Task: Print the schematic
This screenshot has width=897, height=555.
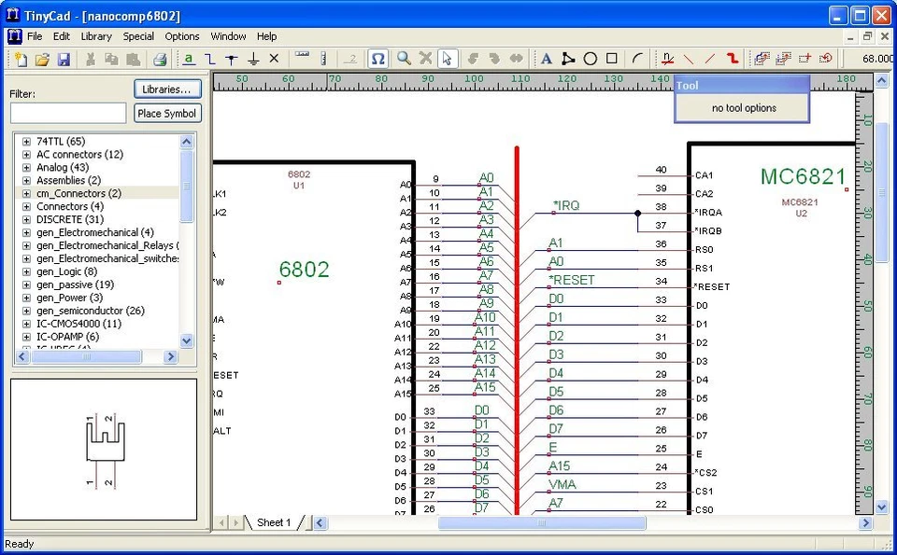Action: 161,58
